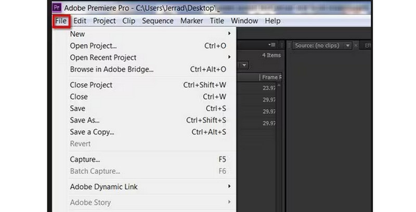The image size is (416, 212).
Task: Click the Premiere Pro icon in title bar
Action: click(57, 8)
